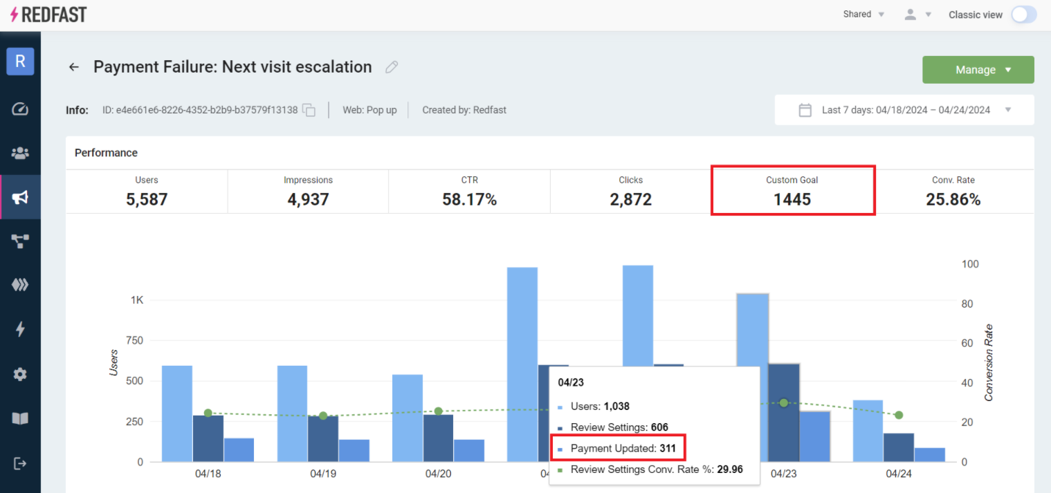Image resolution: width=1051 pixels, height=493 pixels.
Task: Copy the campaign ID with copy icon
Action: pos(309,110)
